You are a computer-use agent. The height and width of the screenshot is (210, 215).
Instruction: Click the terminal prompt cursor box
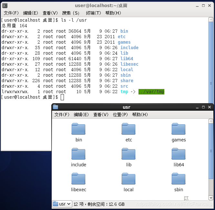pyautogui.click(x=62, y=97)
